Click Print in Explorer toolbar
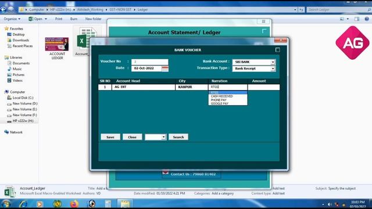The image size is (372, 209). [x=59, y=19]
